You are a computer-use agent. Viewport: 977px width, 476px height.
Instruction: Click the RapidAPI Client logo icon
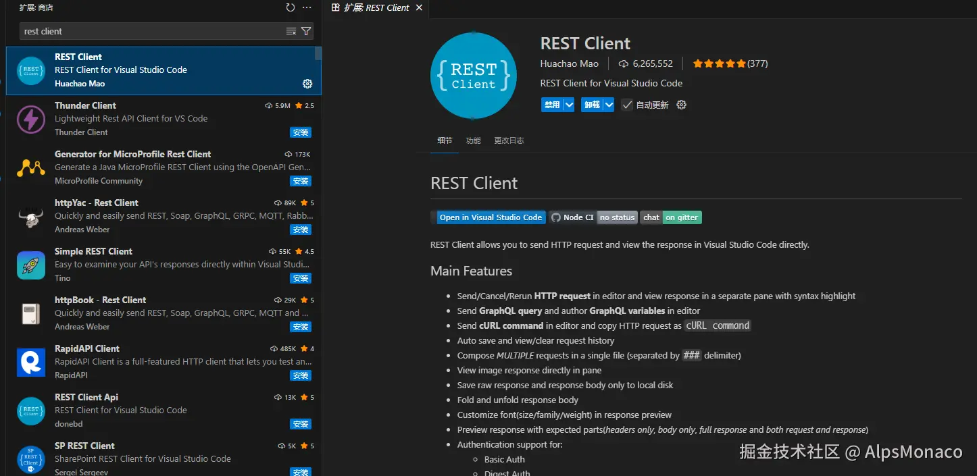[30, 362]
